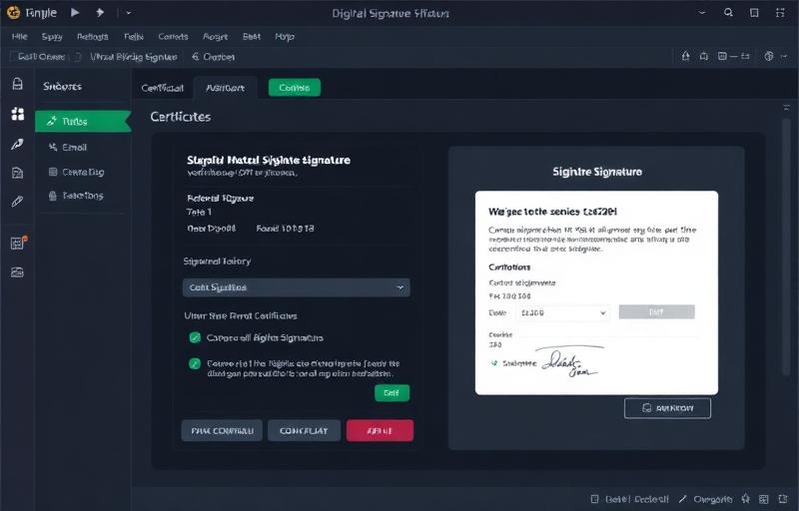Click the handwritten signature in document preview
Image resolution: width=799 pixels, height=511 pixels.
[569, 362]
